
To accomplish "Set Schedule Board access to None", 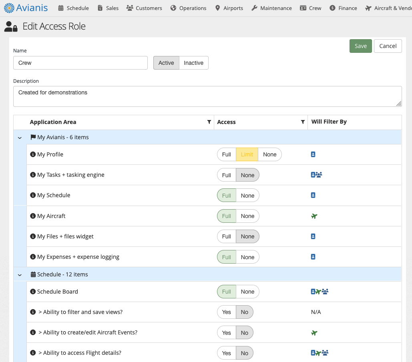I will (247, 292).
